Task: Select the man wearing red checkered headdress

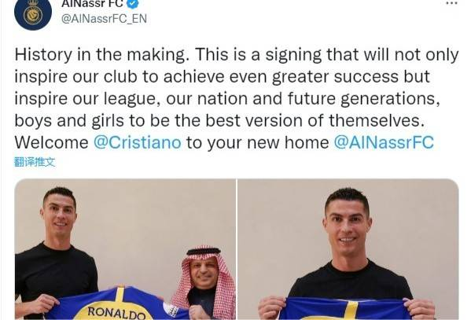Action: tap(204, 282)
